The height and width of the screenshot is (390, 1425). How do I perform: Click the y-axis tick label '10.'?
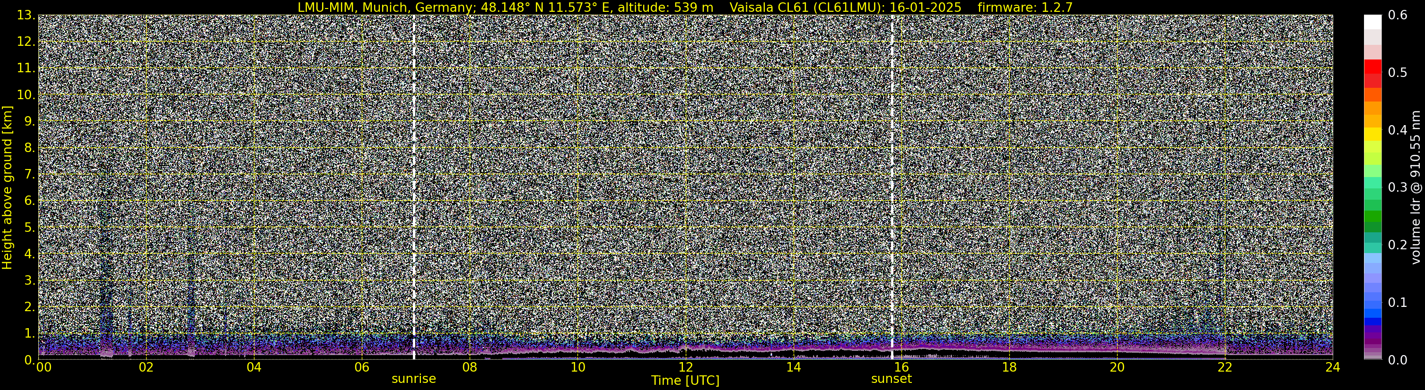click(x=26, y=95)
